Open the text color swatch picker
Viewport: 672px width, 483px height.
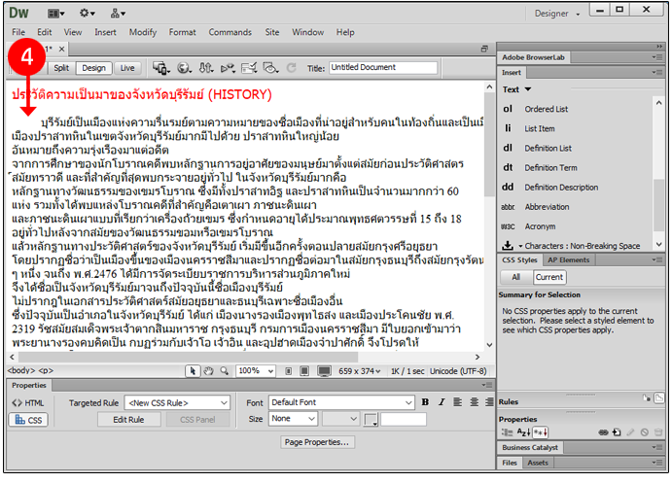[371, 420]
